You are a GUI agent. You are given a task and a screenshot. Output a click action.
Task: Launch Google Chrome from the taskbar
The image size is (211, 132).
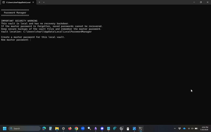click(x=76, y=129)
